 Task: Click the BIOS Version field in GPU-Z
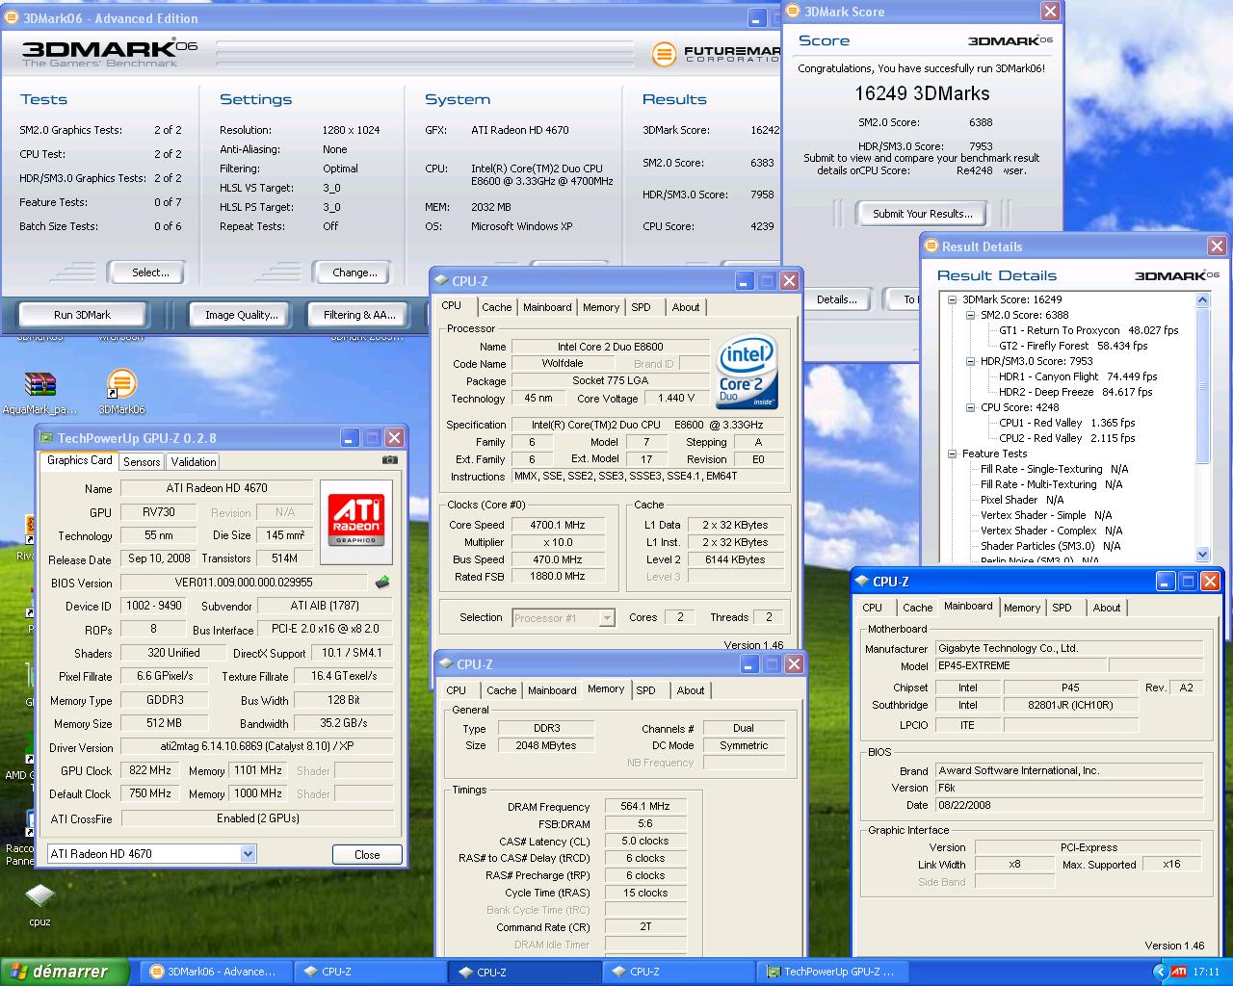245,583
